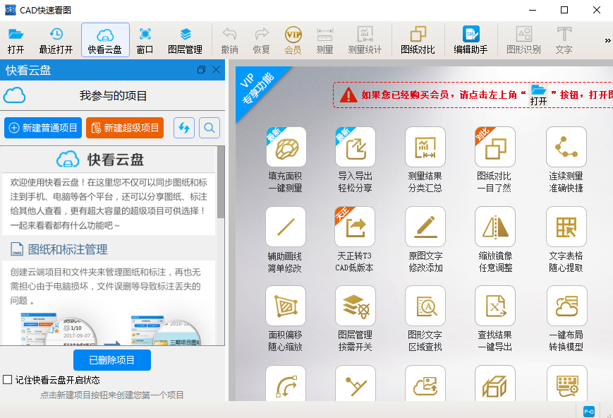613x418 pixels.
Task: Open 测量统计 measurement statistics
Action: click(365, 40)
